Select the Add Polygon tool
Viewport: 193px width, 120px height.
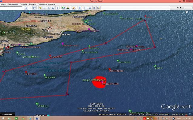pos(45,8)
